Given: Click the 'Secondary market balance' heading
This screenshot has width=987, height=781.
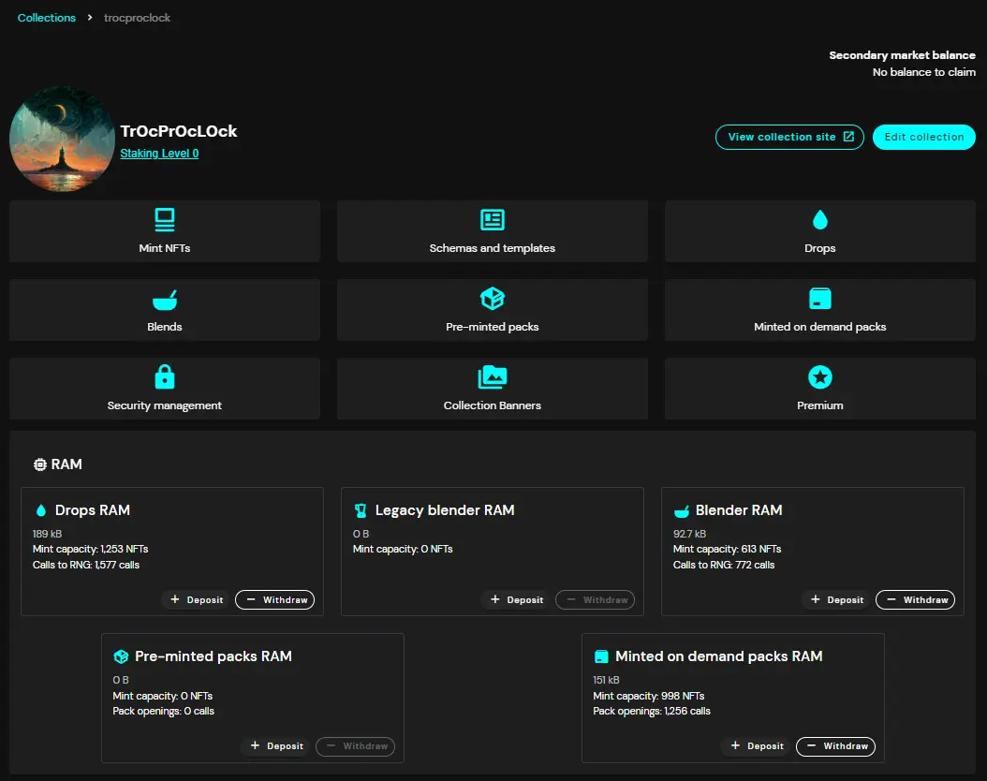Looking at the screenshot, I should coord(902,55).
